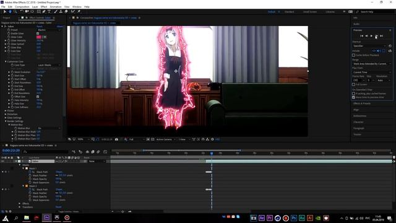Open the Animation menu

tap(56, 7)
